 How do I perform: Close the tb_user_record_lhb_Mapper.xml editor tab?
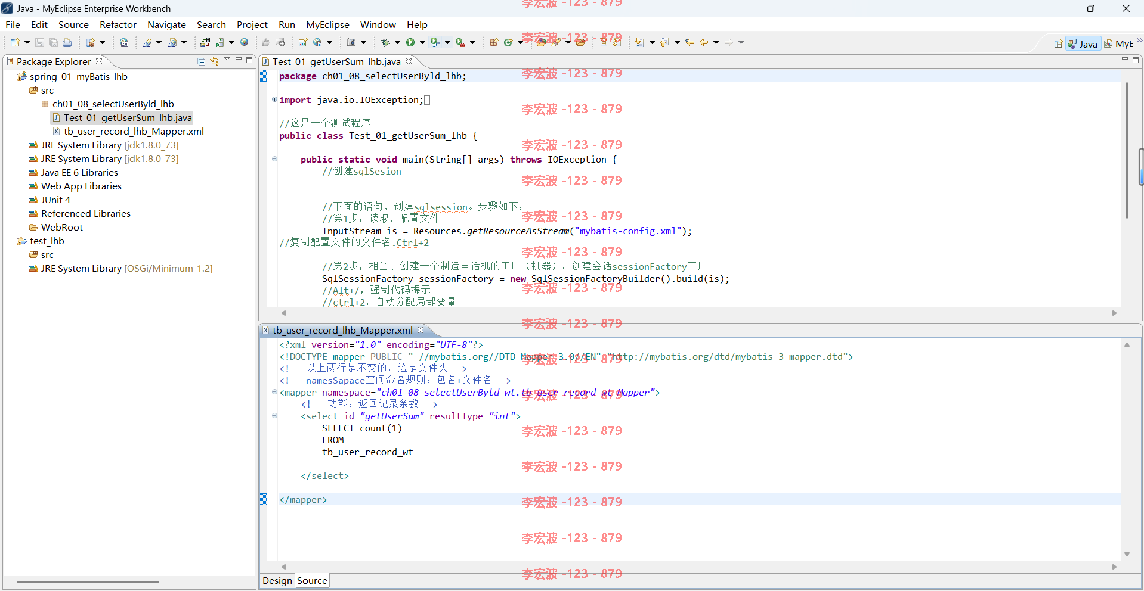tap(421, 330)
